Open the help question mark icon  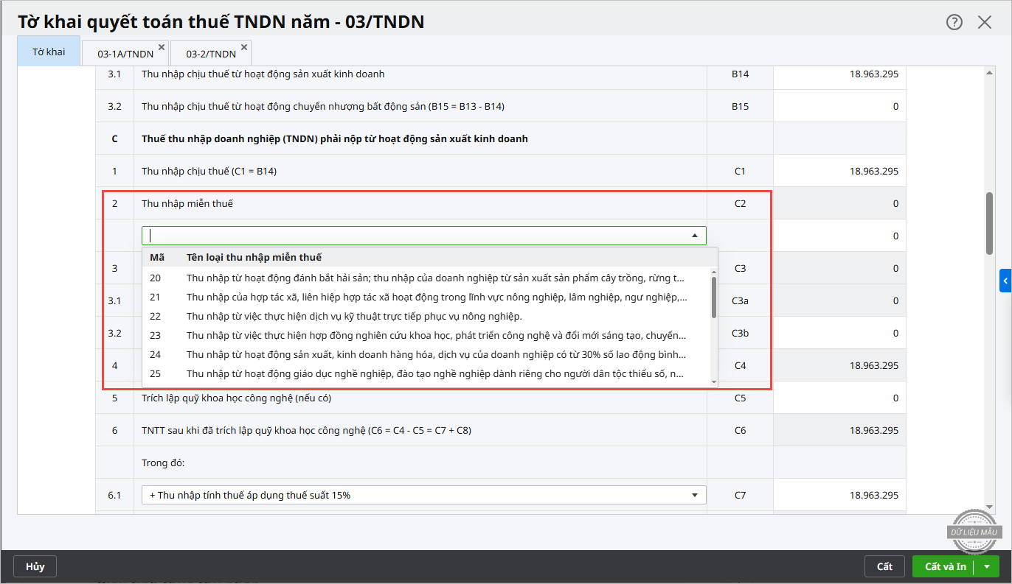point(954,22)
